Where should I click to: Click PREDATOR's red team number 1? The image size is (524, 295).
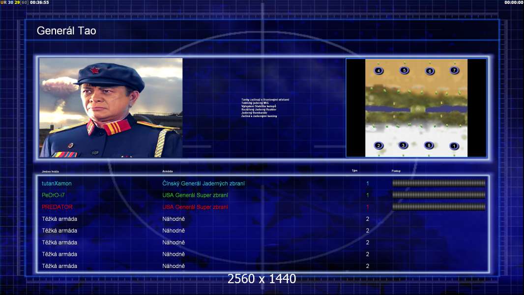pos(367,207)
